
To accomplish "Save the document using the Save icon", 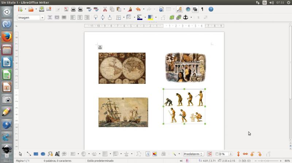I will pos(42,9).
